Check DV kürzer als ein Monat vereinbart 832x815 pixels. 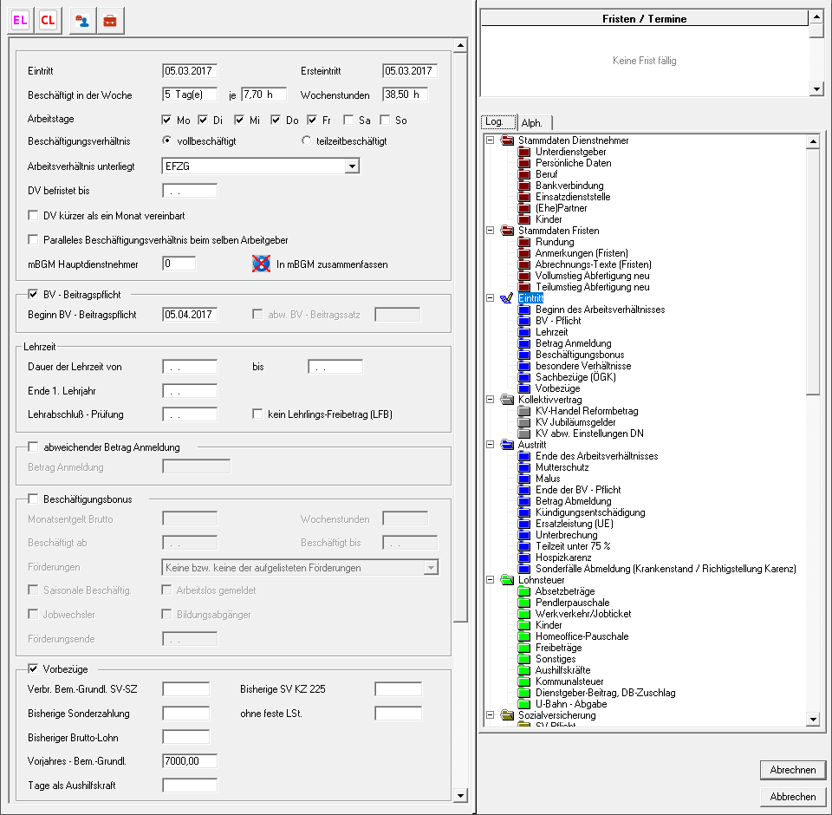[x=34, y=215]
